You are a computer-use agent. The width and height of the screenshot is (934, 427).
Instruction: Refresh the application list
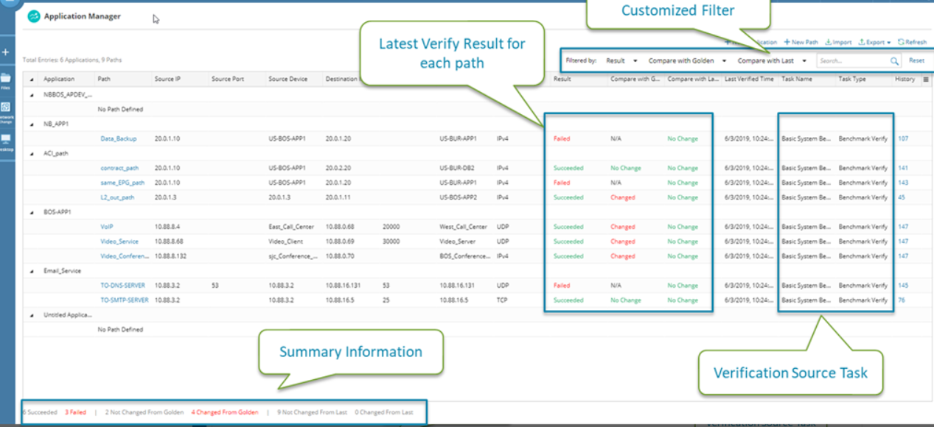(x=912, y=42)
